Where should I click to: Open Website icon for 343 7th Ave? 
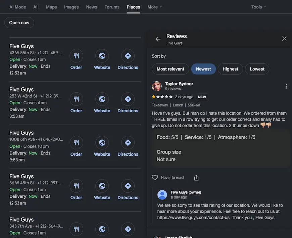tap(102, 229)
